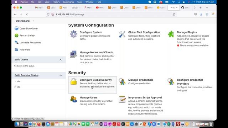Click the Global Tool Configuration title
Image resolution: width=228 pixels, height=128 pixels.
click(144, 32)
